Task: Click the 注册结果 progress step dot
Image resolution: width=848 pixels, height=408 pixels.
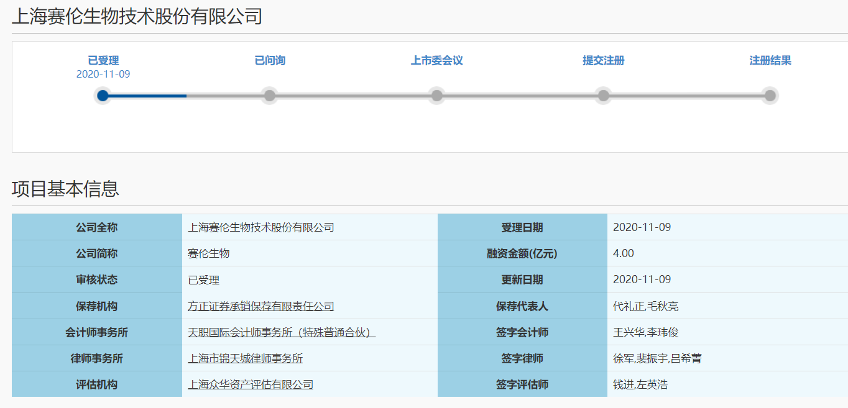Action: (x=770, y=96)
